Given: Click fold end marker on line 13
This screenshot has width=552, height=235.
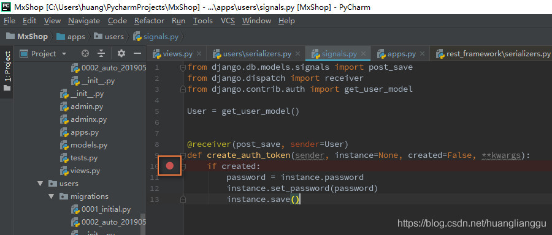Looking at the screenshot, I should [182, 200].
